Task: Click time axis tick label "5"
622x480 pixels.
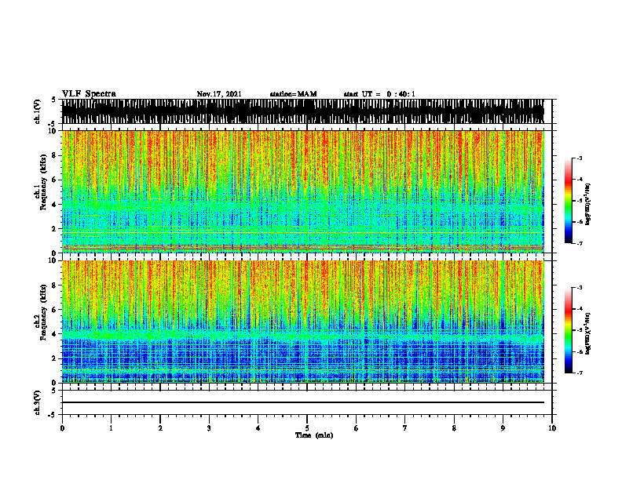Action: [307, 428]
